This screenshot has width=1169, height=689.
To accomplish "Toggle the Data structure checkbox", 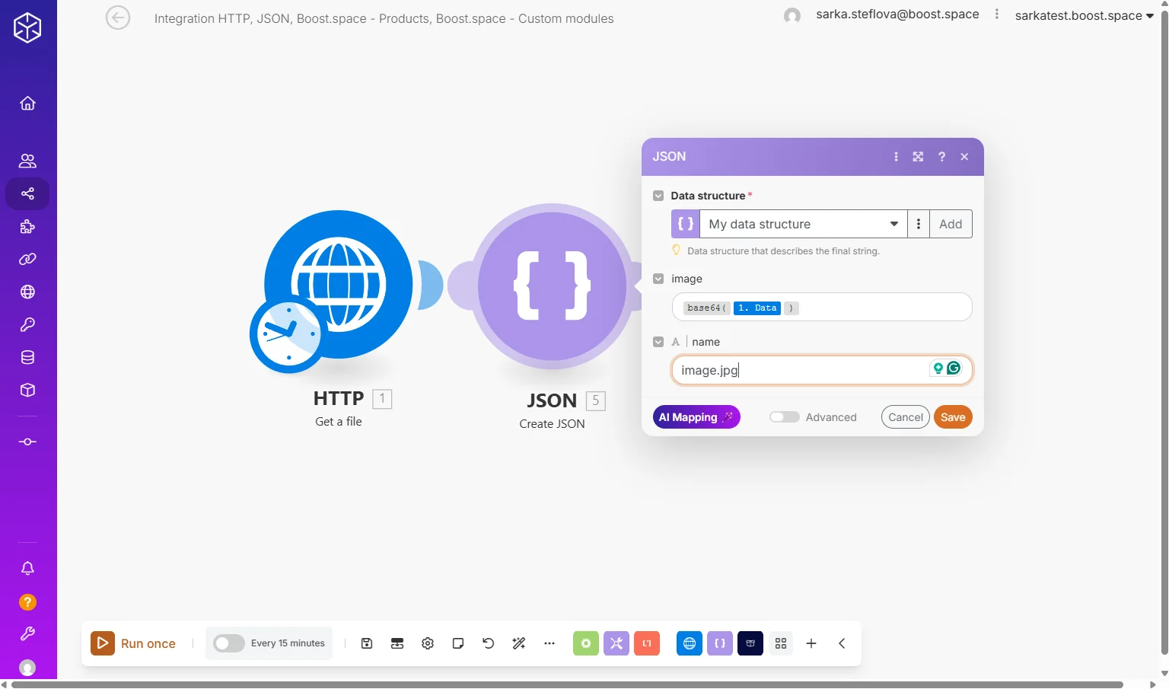I will tap(658, 196).
